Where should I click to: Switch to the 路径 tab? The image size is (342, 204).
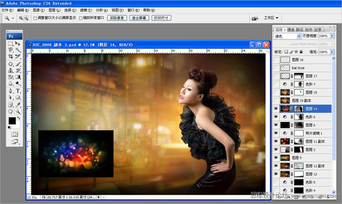[x=300, y=29]
